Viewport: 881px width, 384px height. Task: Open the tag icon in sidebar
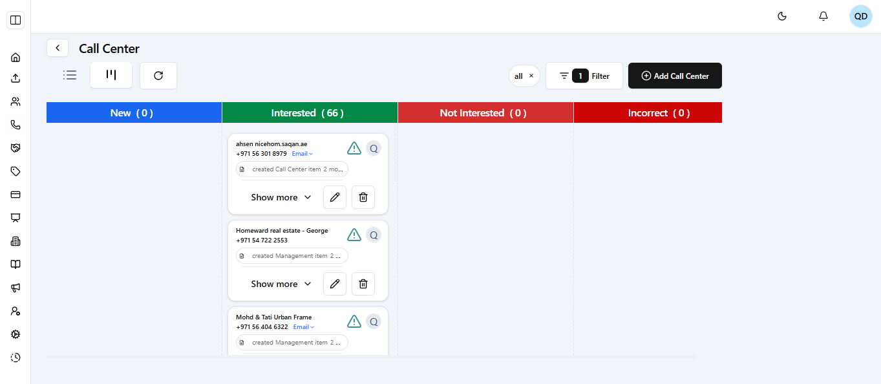16,171
